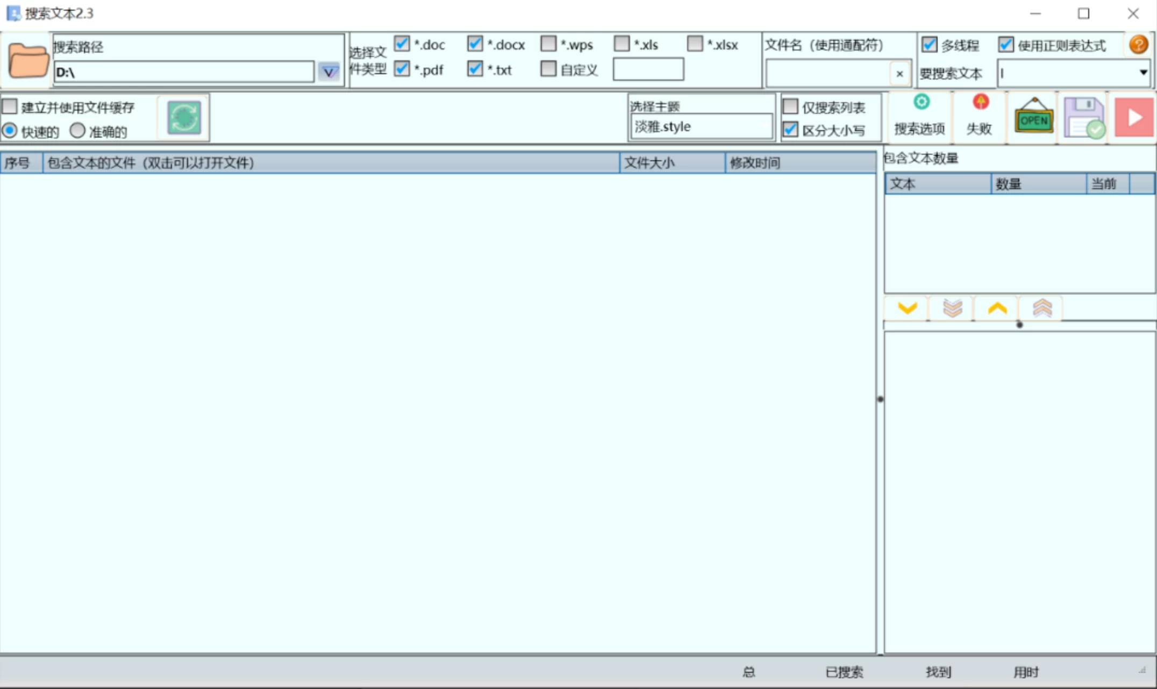Image resolution: width=1157 pixels, height=689 pixels.
Task: Click the floppy disk save icon
Action: tap(1084, 118)
